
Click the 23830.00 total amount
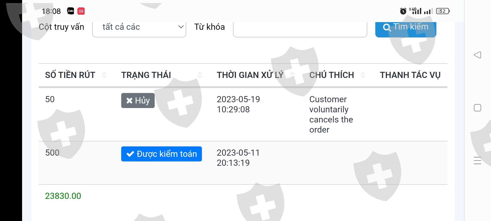point(63,196)
